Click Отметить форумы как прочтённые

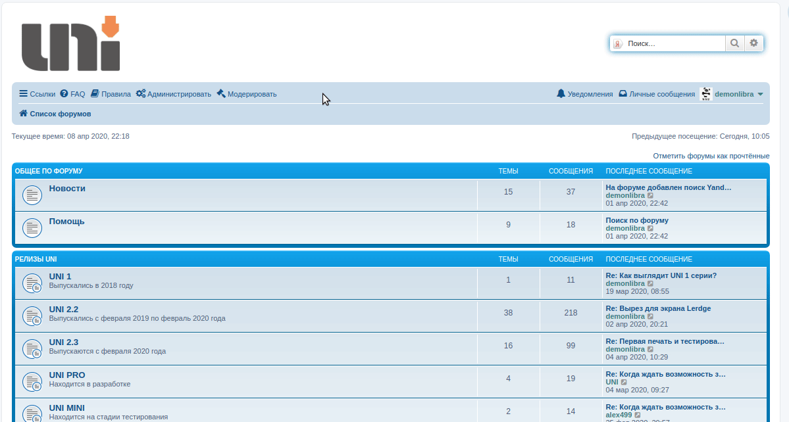click(x=711, y=156)
